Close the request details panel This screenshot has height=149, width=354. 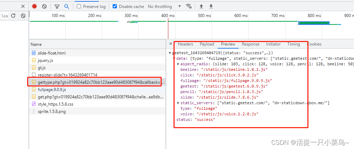(170, 44)
